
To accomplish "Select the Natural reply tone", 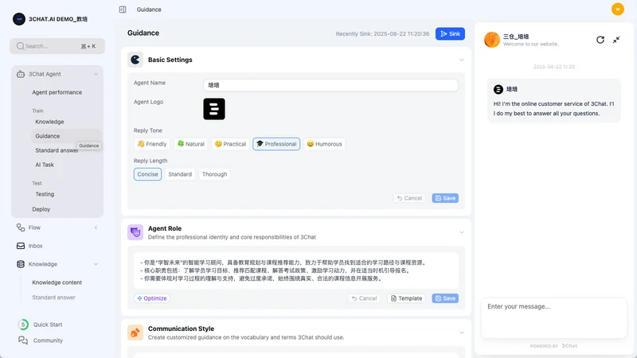I will click(191, 144).
